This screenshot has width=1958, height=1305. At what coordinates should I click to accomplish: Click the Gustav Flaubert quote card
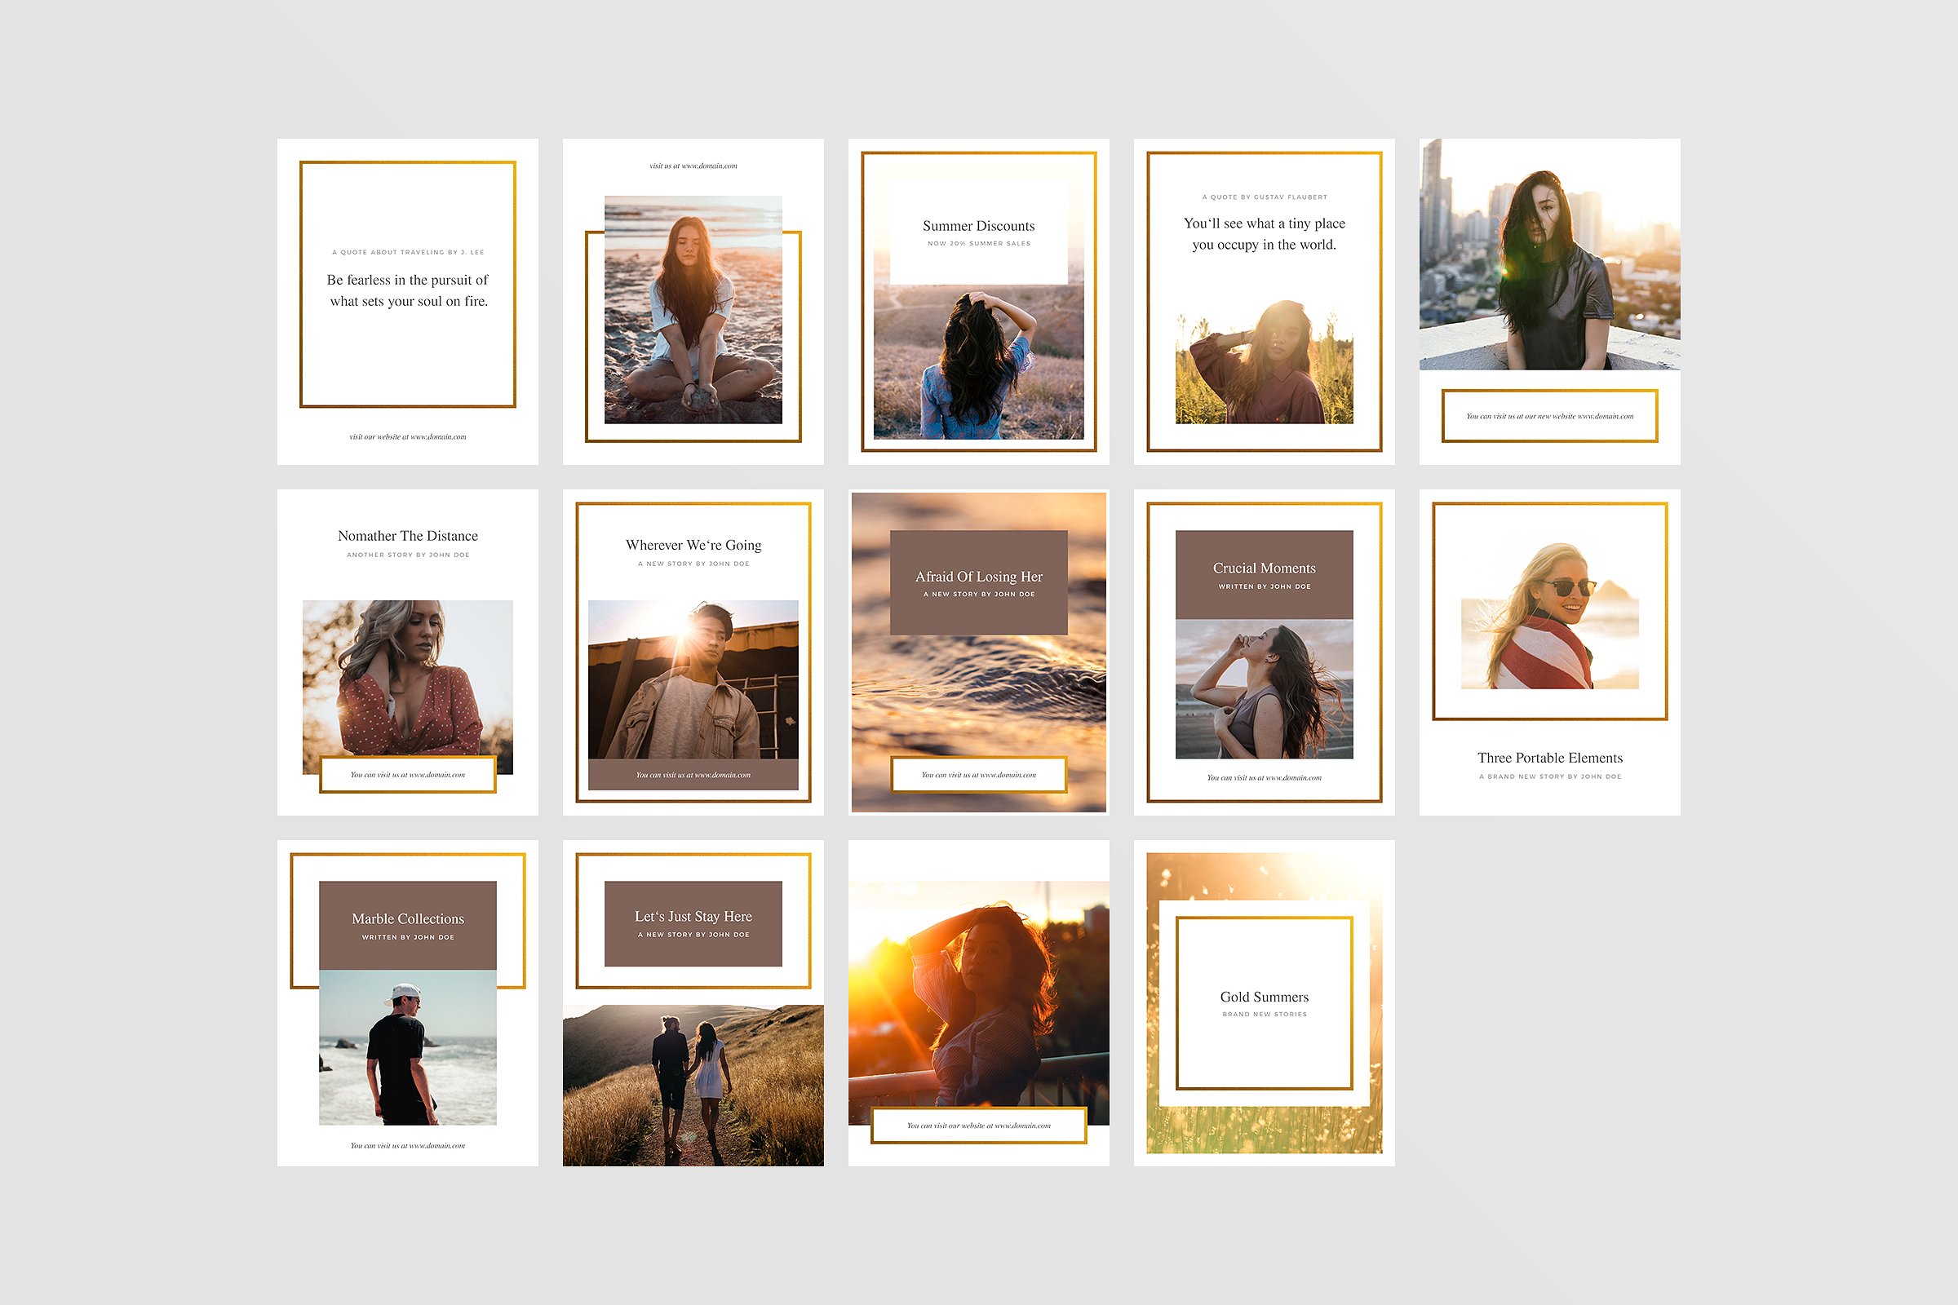point(1264,234)
